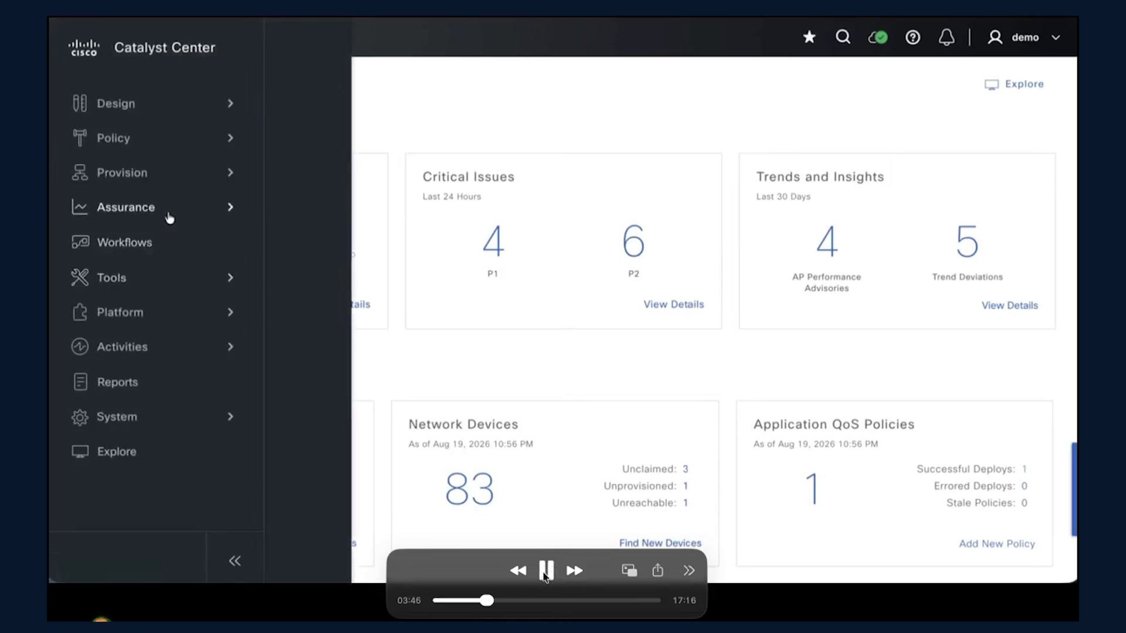Click the Provision menu icon
The image size is (1126, 633).
[x=80, y=172]
